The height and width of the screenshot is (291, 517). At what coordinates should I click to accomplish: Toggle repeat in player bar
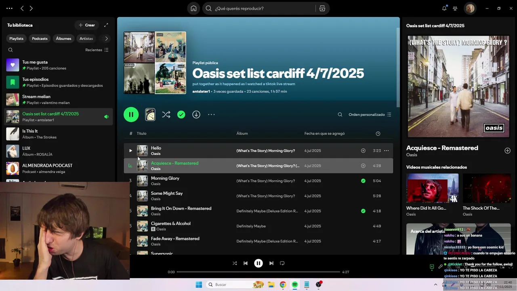click(x=282, y=263)
